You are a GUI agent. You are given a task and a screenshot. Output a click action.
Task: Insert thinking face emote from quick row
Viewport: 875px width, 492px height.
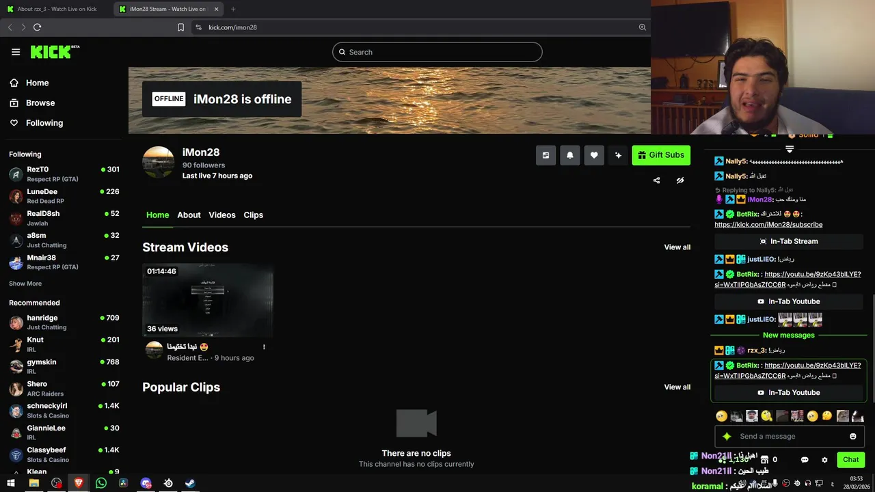tap(827, 415)
